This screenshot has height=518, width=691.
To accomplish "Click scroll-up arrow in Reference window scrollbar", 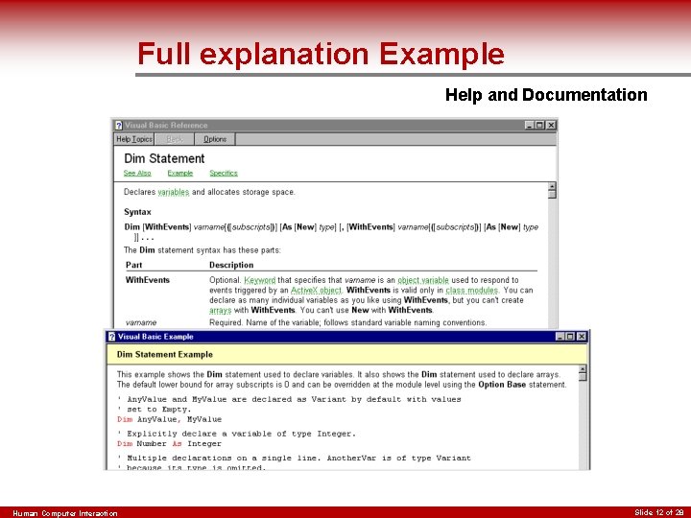I will [x=552, y=185].
